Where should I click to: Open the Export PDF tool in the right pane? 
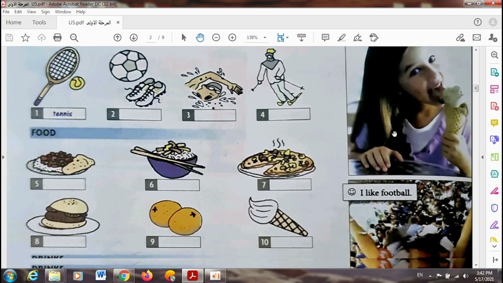click(x=495, y=72)
